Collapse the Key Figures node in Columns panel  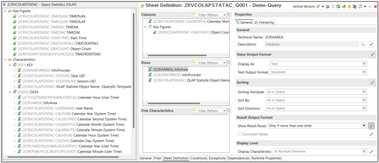point(145,27)
